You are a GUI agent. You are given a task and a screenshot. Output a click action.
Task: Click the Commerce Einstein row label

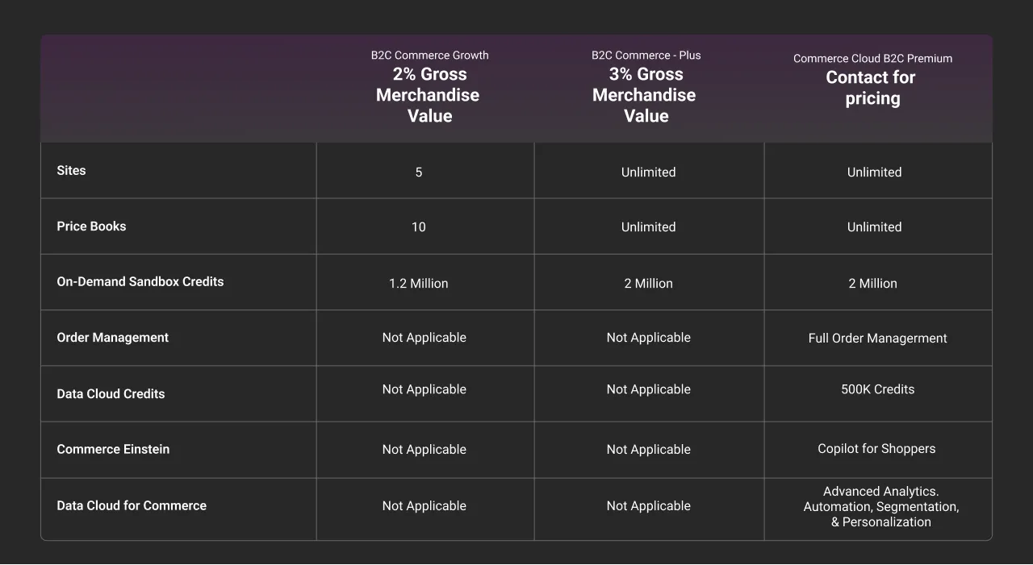pyautogui.click(x=113, y=450)
